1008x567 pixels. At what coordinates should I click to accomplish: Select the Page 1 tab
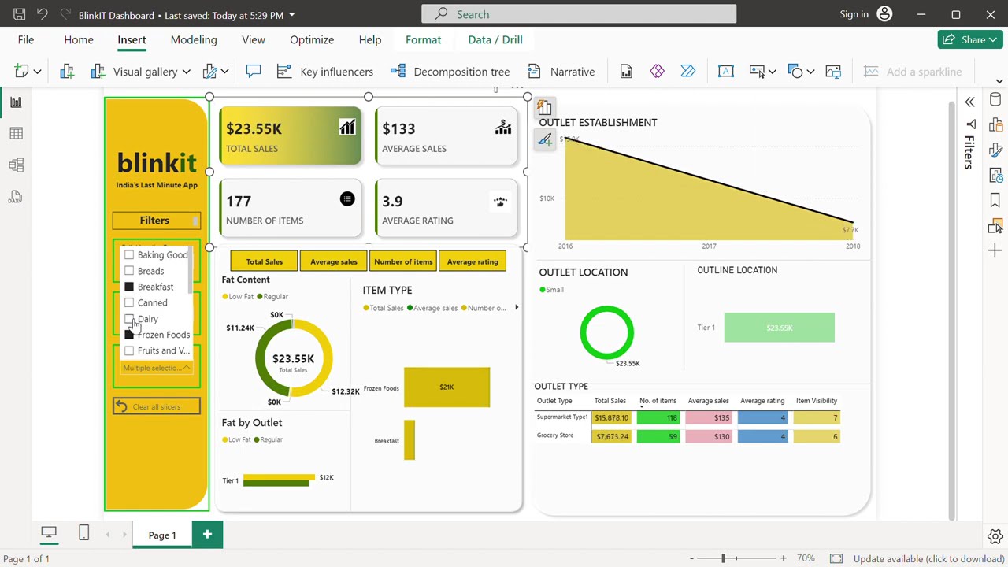click(x=162, y=535)
